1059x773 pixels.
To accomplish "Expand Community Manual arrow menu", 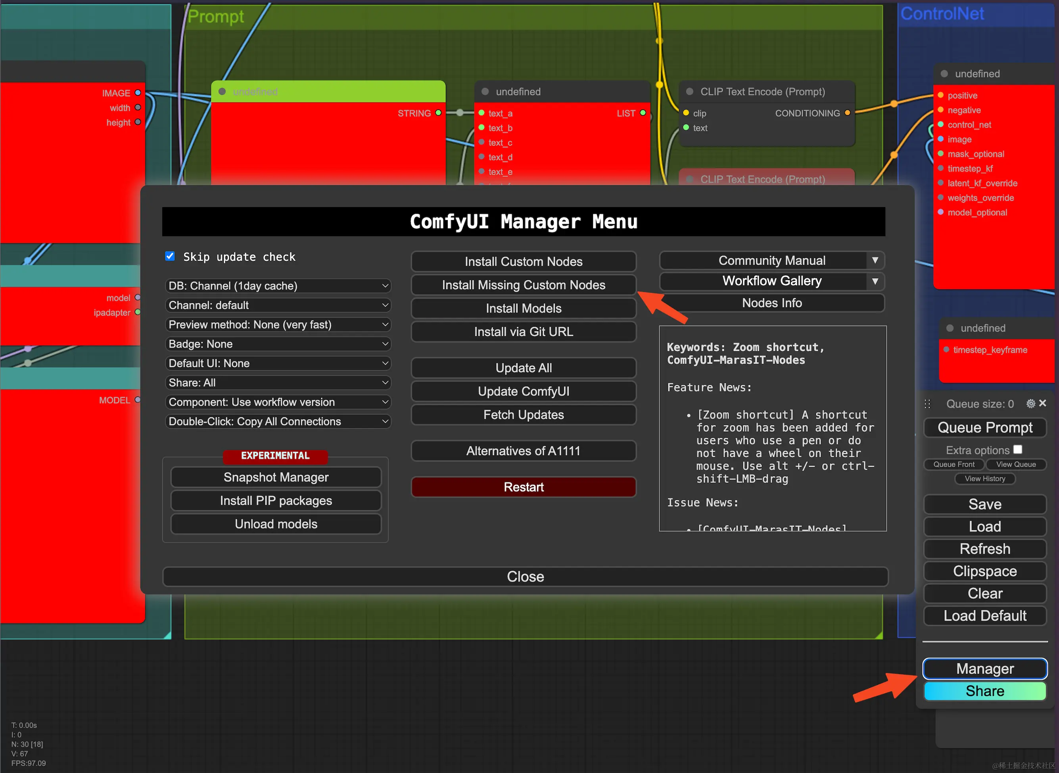I will point(875,260).
